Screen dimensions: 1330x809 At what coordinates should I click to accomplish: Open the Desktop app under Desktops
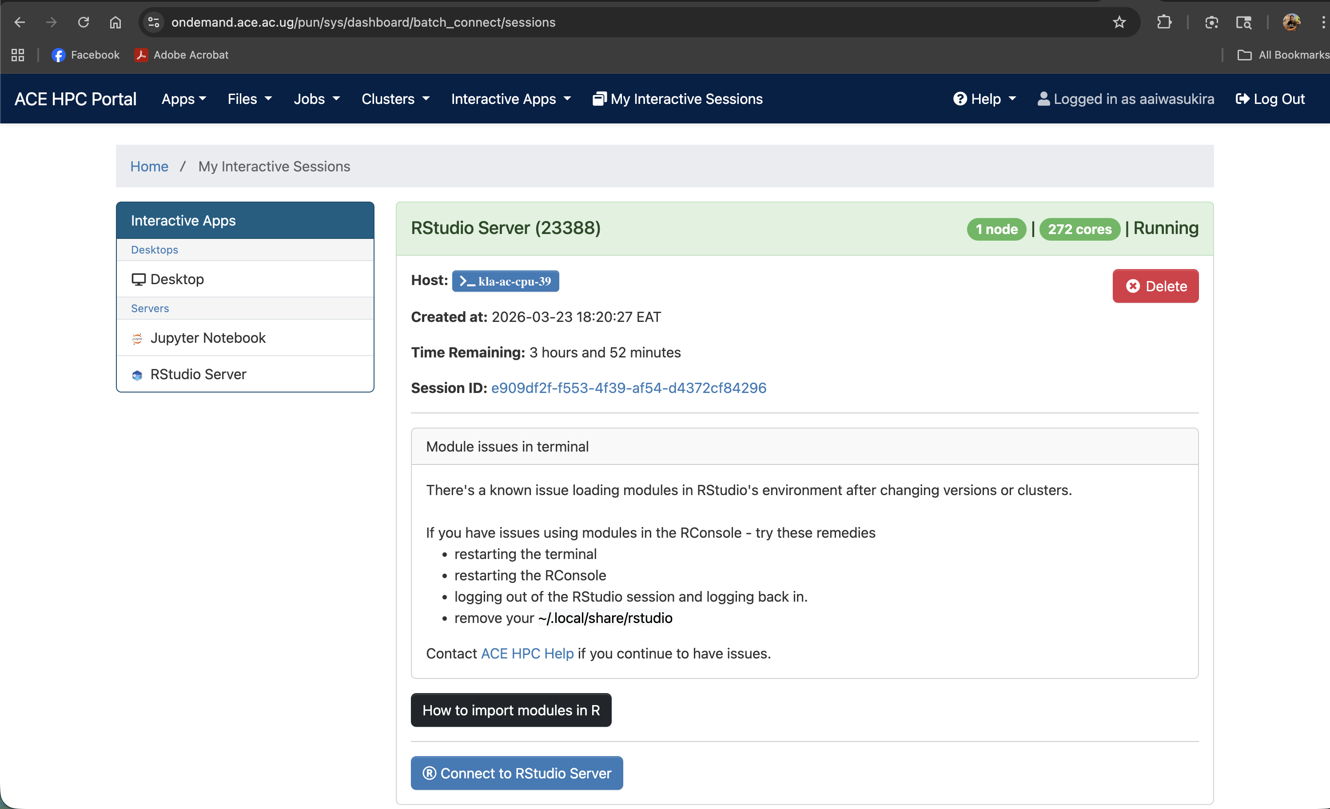[176, 279]
